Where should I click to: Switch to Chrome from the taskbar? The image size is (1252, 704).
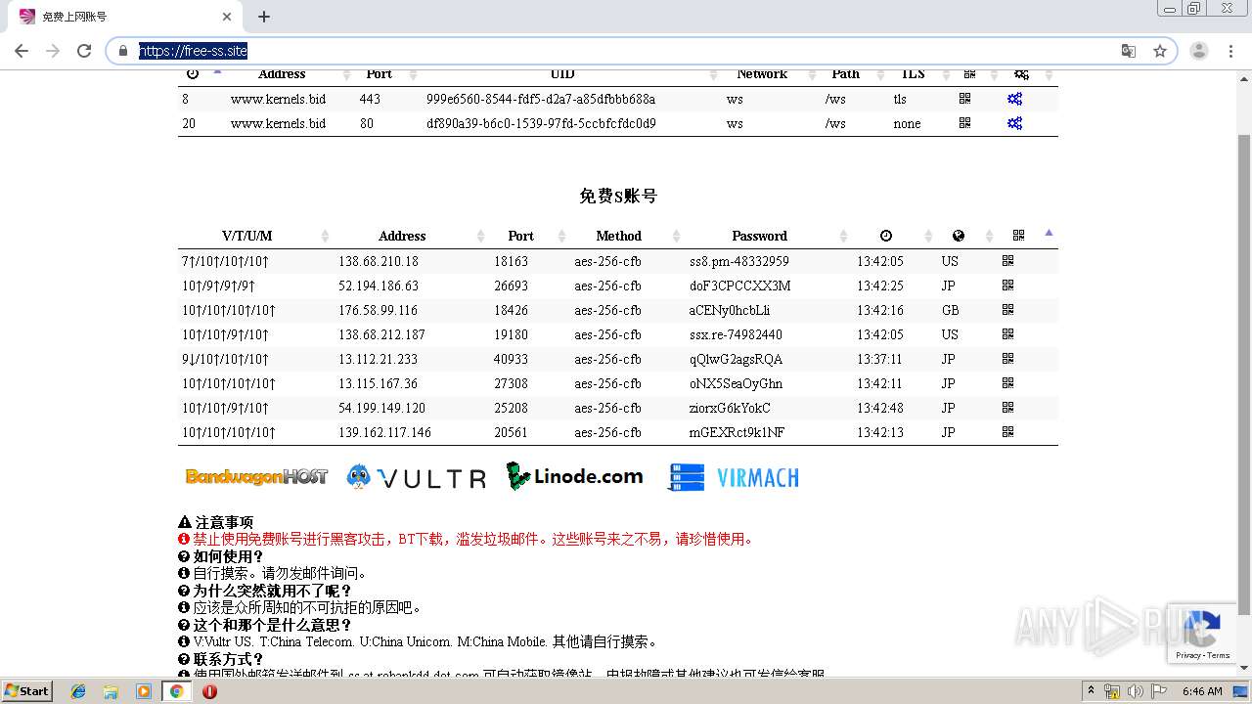pyautogui.click(x=177, y=691)
